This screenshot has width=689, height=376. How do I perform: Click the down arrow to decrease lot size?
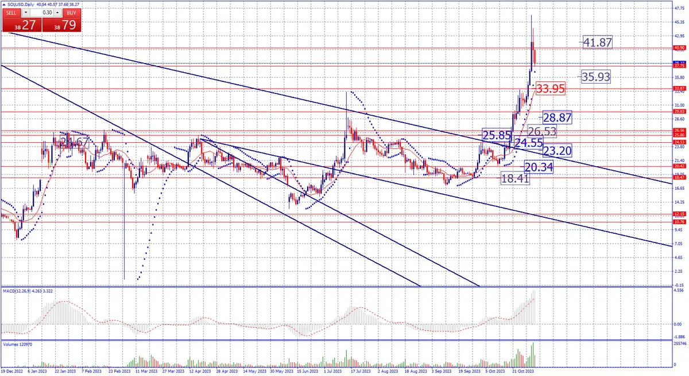click(25, 12)
